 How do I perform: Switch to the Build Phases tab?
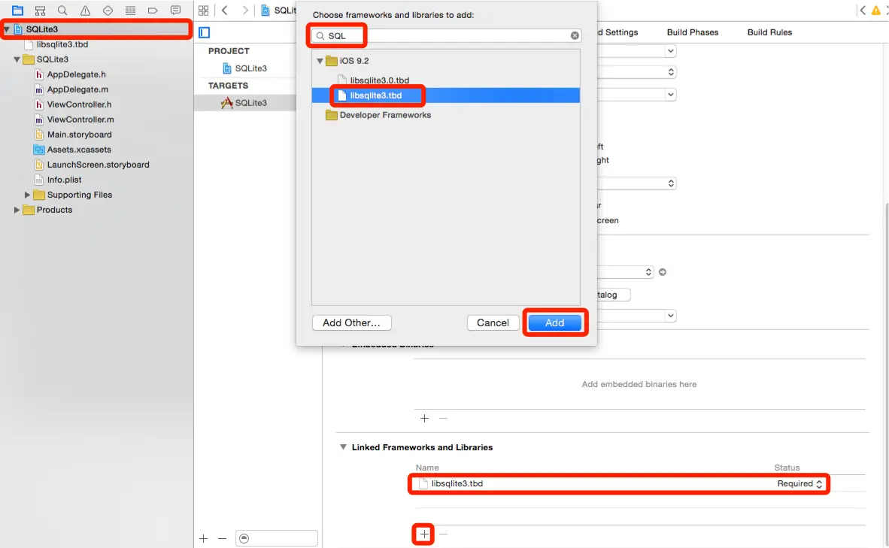pos(692,32)
